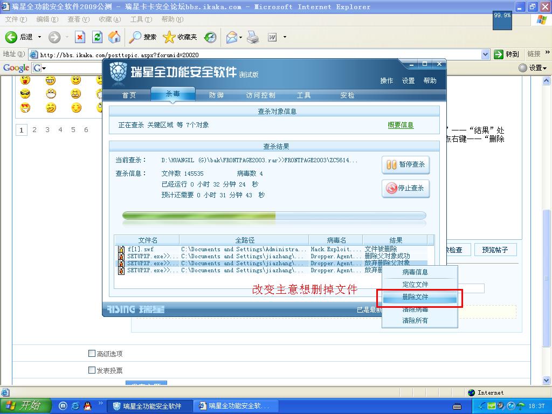
Task: Open the Back button history dropdown arrow
Action: (39, 37)
